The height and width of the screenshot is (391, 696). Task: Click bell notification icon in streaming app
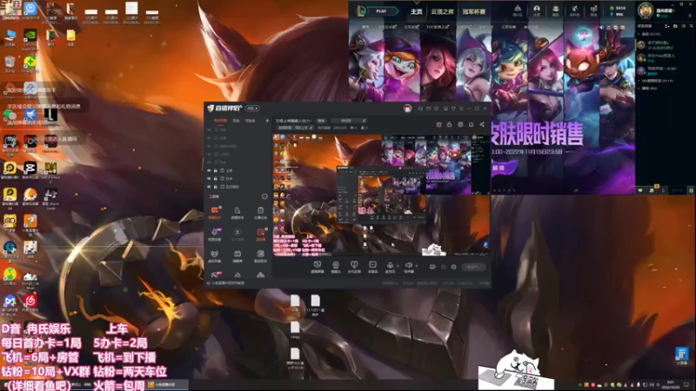point(471,124)
